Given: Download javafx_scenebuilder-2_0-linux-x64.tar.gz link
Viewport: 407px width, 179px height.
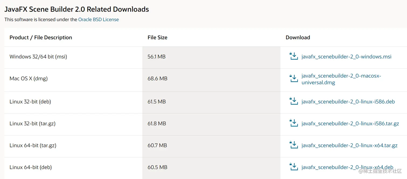Looking at the screenshot, I should coord(349,145).
